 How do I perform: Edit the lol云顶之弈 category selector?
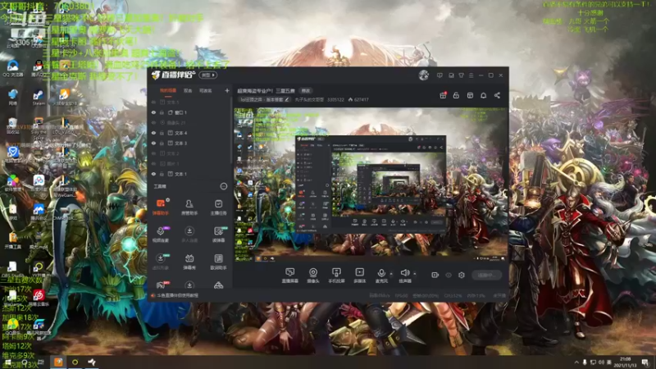pos(264,99)
